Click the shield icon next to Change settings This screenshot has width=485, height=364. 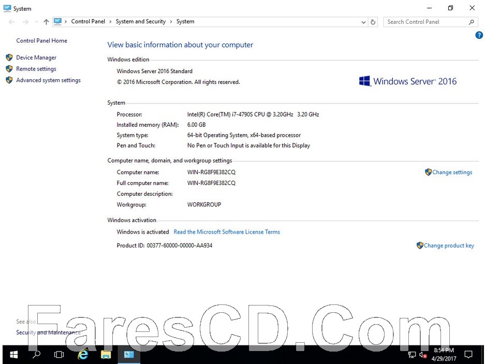click(x=428, y=172)
